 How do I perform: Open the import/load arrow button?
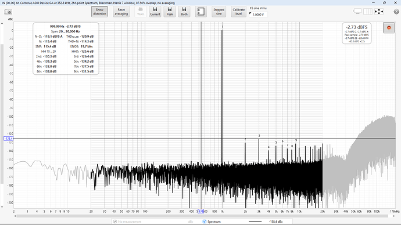point(201,12)
